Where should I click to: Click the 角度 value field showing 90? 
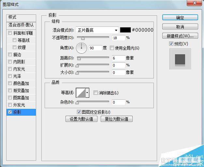pos(95,48)
